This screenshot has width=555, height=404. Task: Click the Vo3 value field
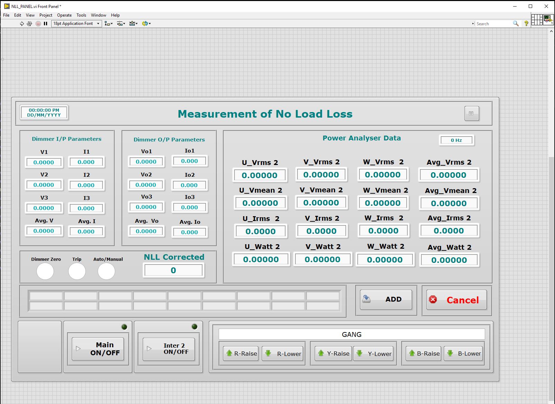pos(146,207)
